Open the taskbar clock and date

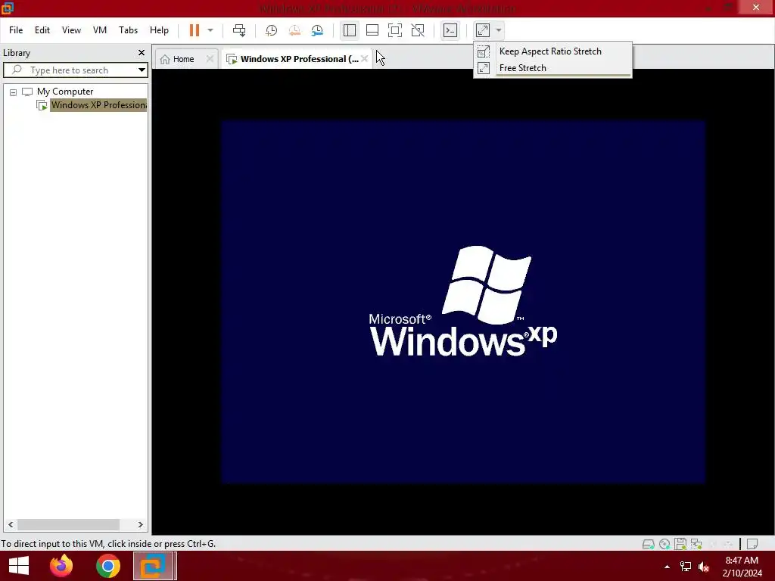742,567
